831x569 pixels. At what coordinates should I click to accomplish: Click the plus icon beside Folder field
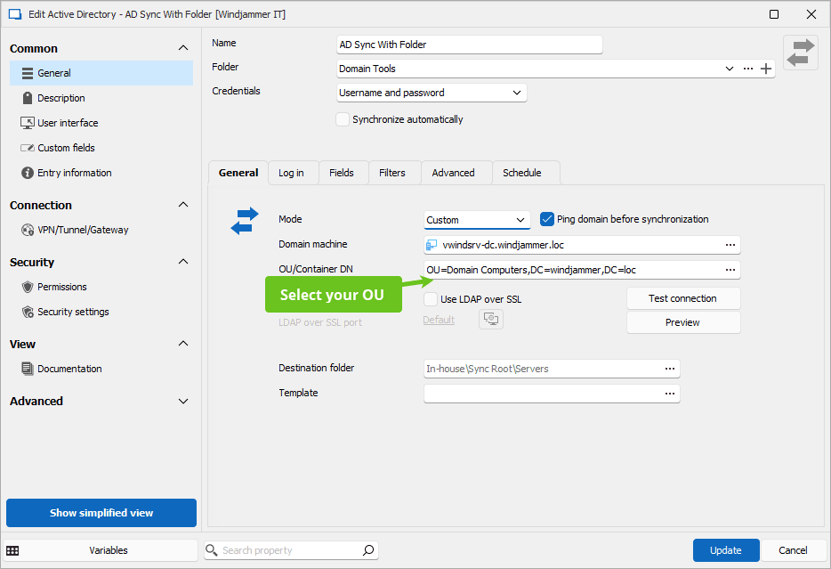pos(765,69)
